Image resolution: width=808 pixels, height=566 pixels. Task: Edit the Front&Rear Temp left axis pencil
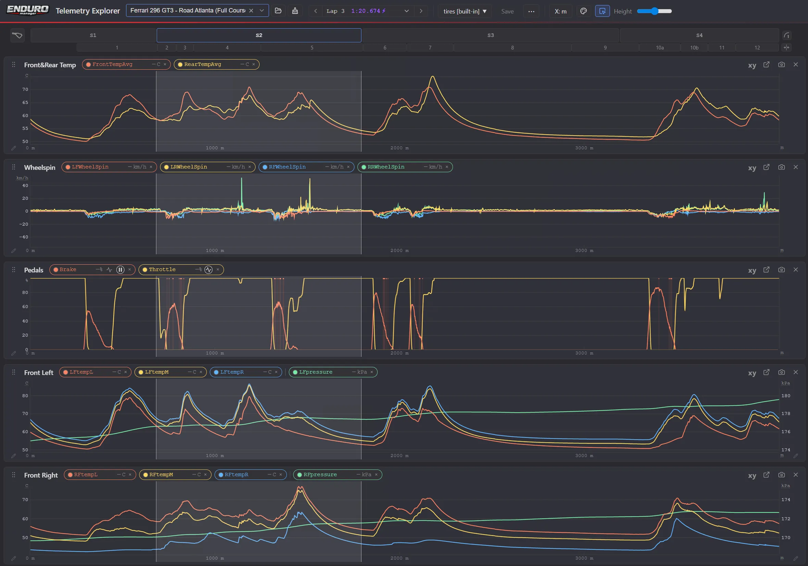coord(13,148)
